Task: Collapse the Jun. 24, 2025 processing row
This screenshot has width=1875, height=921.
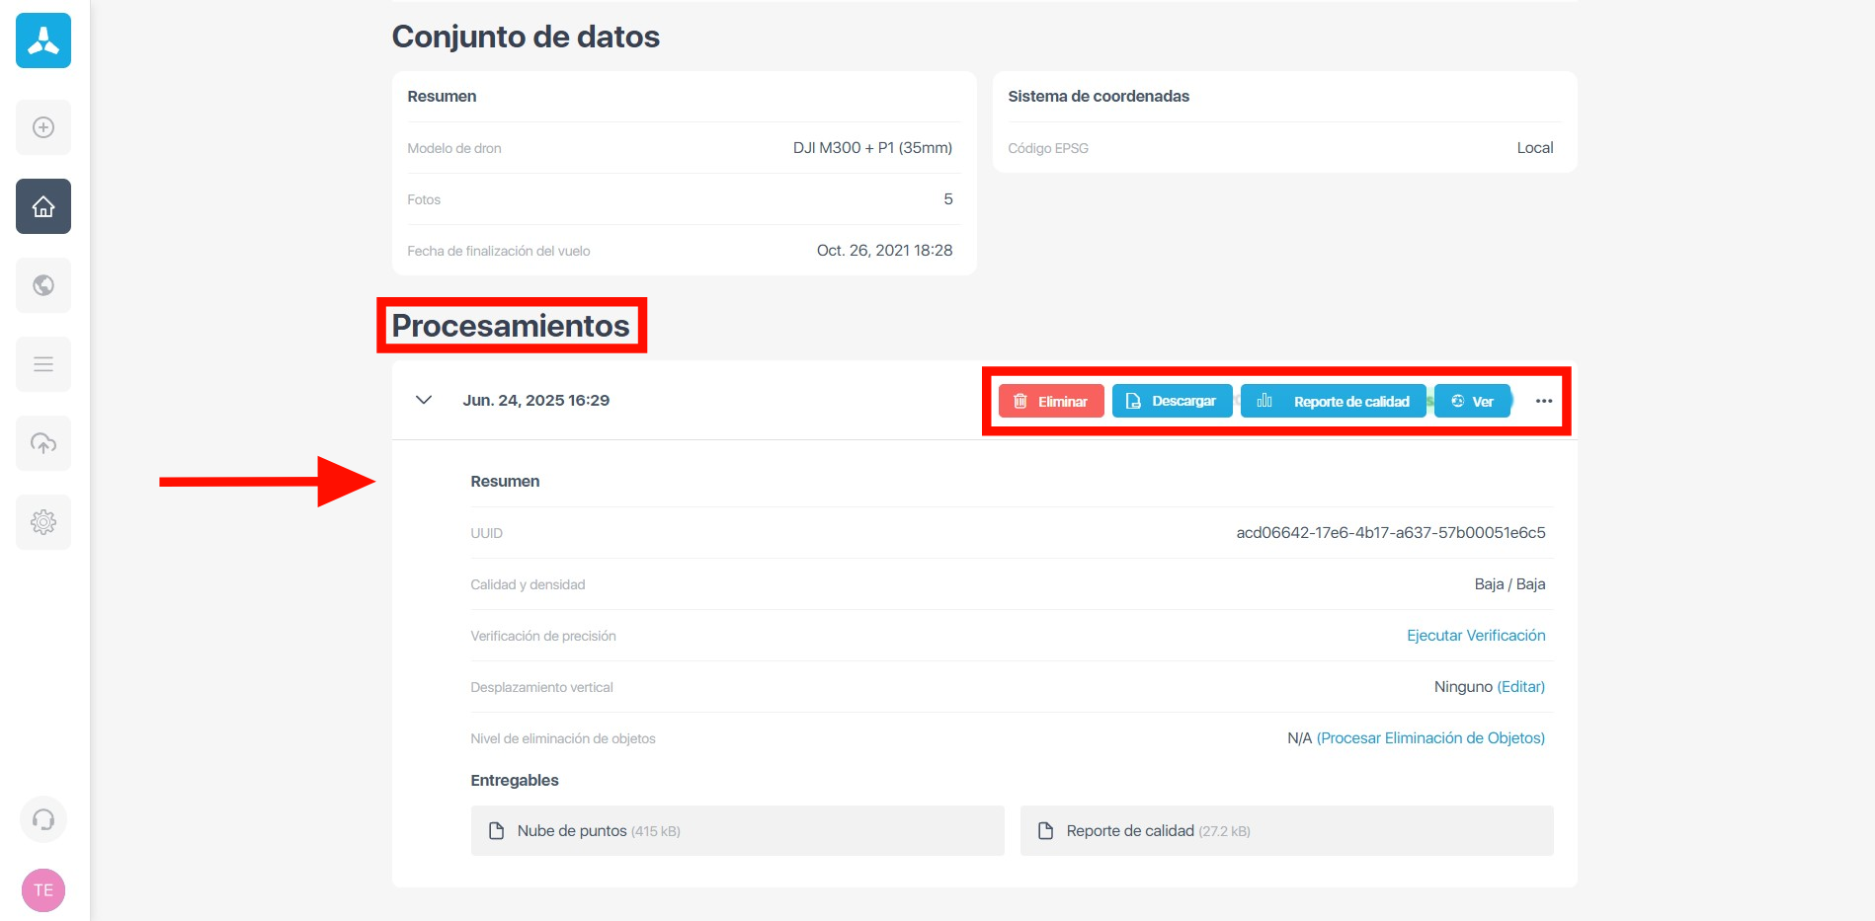Action: click(x=424, y=400)
